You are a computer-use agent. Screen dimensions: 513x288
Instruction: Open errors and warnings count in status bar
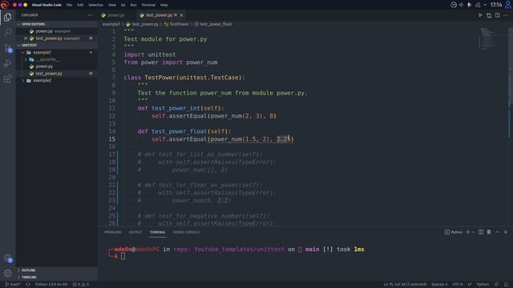(81, 285)
